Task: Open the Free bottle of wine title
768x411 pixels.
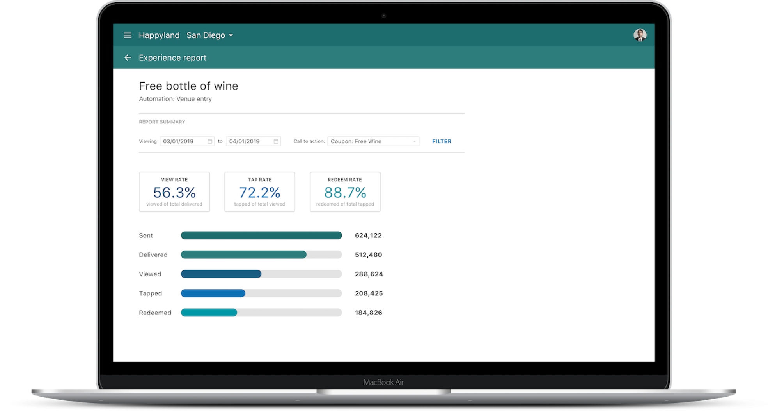Action: pyautogui.click(x=189, y=86)
